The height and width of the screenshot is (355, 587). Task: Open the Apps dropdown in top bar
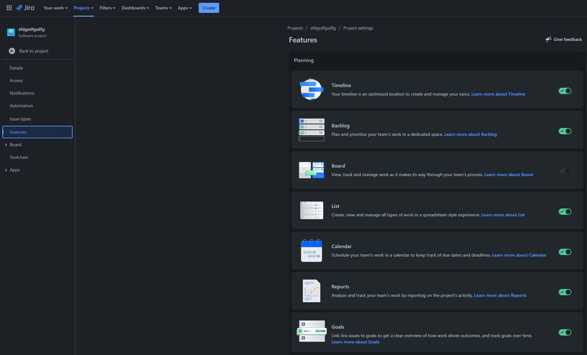click(x=185, y=8)
